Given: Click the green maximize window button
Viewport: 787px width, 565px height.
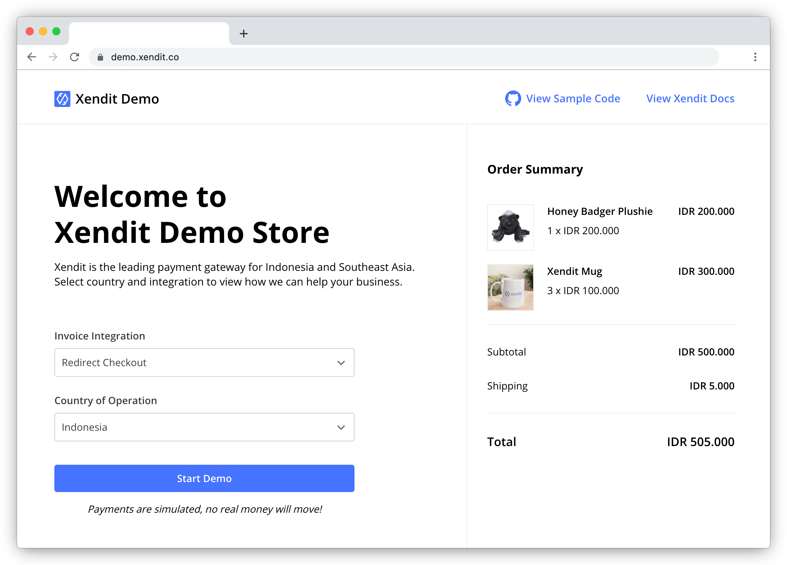Looking at the screenshot, I should tap(57, 32).
